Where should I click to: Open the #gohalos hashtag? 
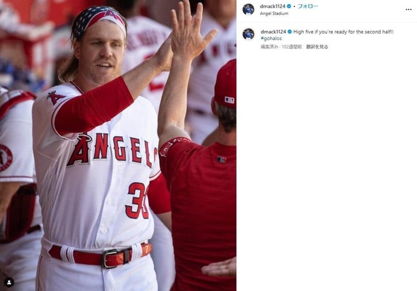271,38
